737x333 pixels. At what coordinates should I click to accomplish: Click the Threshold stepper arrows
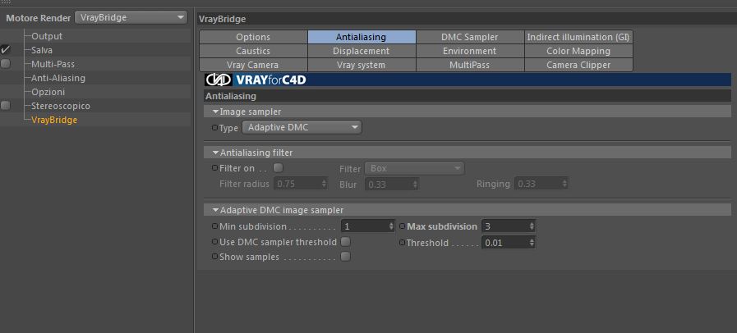pyautogui.click(x=532, y=243)
